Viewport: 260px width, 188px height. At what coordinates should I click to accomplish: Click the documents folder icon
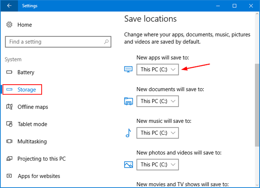pos(128,101)
